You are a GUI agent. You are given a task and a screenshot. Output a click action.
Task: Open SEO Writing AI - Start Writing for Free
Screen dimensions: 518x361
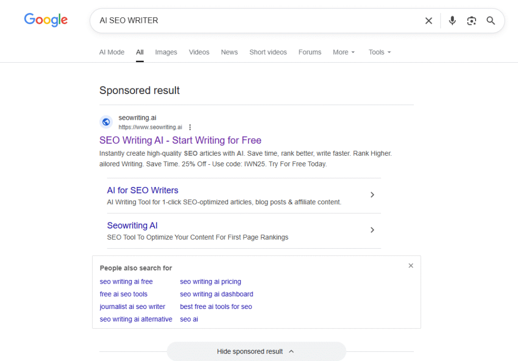(180, 140)
